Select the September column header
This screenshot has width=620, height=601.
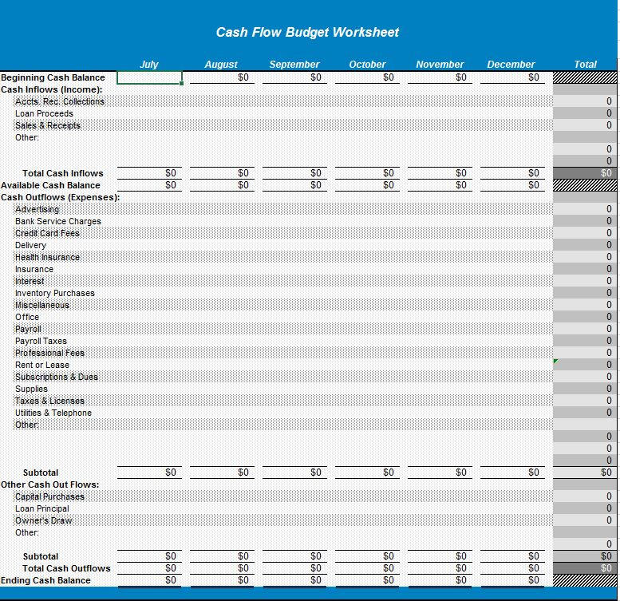[x=294, y=65]
